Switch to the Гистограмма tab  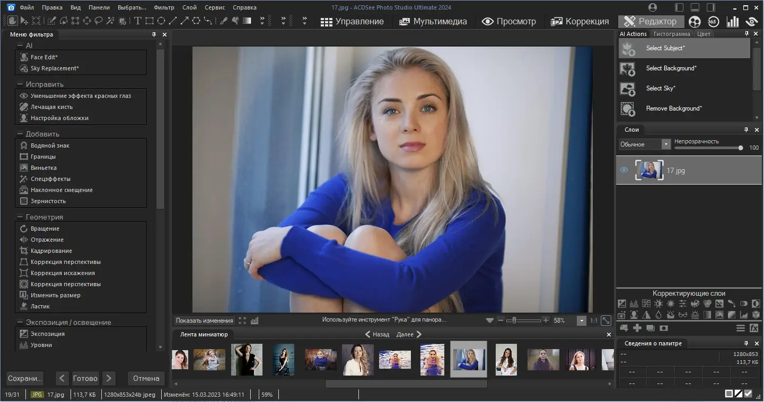(x=672, y=34)
